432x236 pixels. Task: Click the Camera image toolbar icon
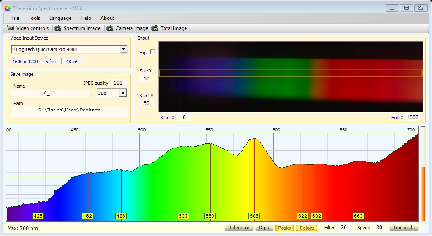[110, 28]
